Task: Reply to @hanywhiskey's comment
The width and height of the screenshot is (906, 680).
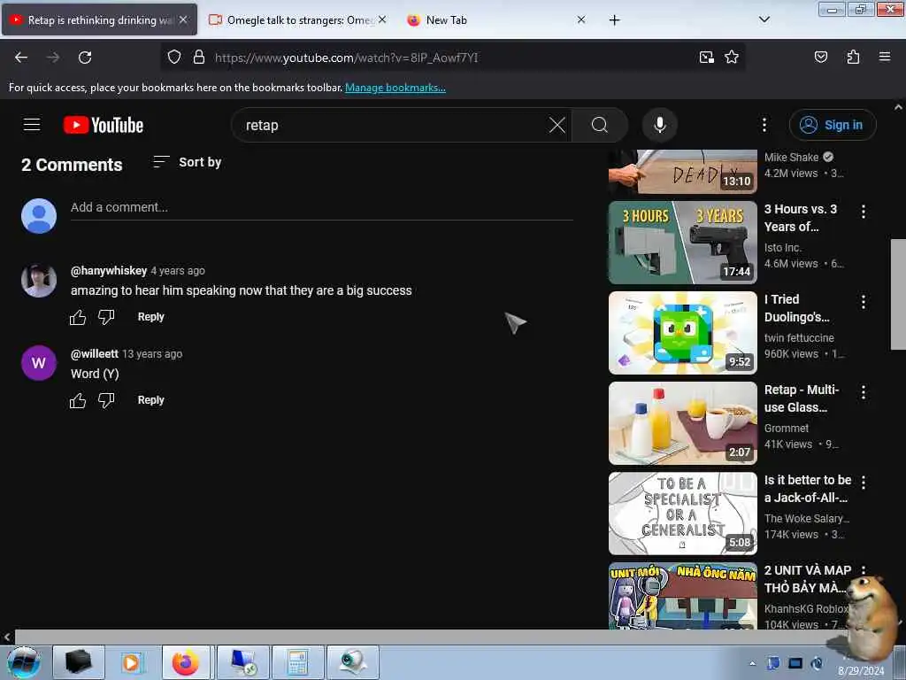Action: pos(150,317)
